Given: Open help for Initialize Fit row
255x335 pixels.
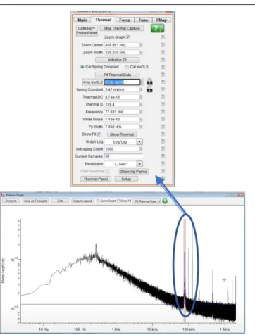Looking at the screenshot, I should [x=163, y=60].
